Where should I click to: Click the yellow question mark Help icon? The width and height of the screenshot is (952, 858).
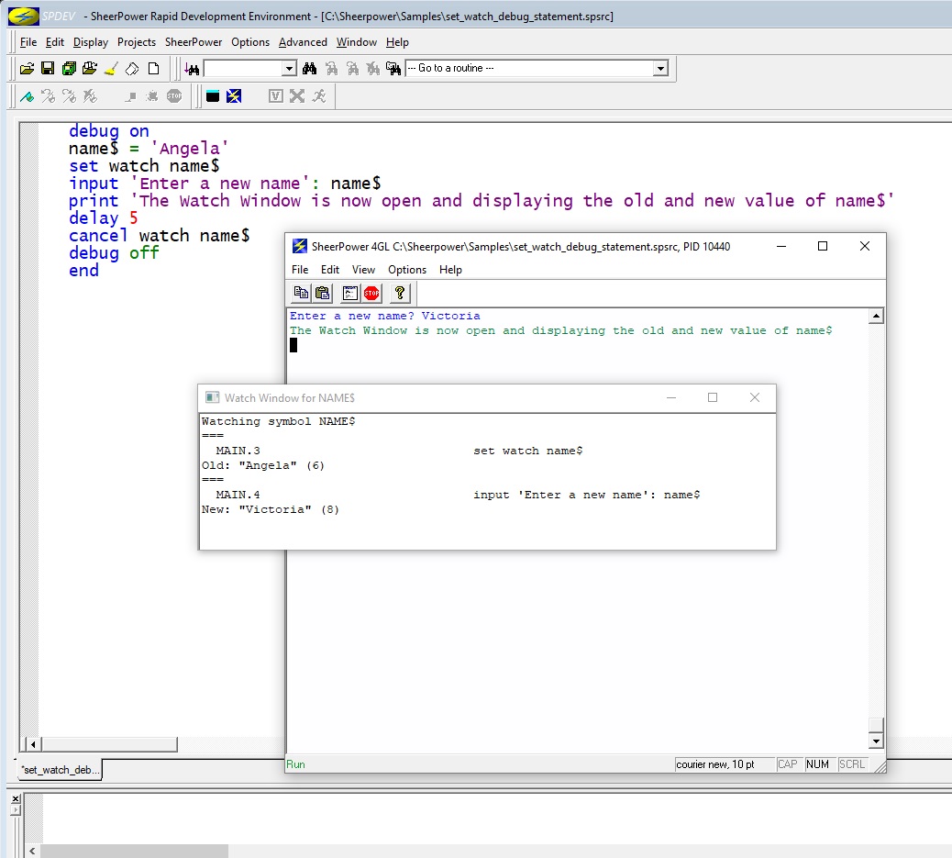(x=400, y=294)
